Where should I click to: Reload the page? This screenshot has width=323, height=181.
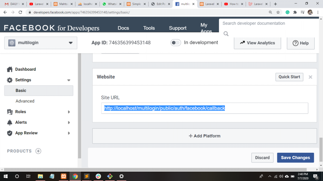(20, 12)
